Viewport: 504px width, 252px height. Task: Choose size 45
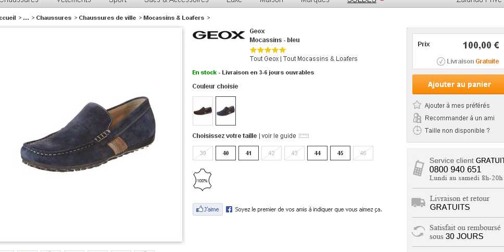[340, 153]
